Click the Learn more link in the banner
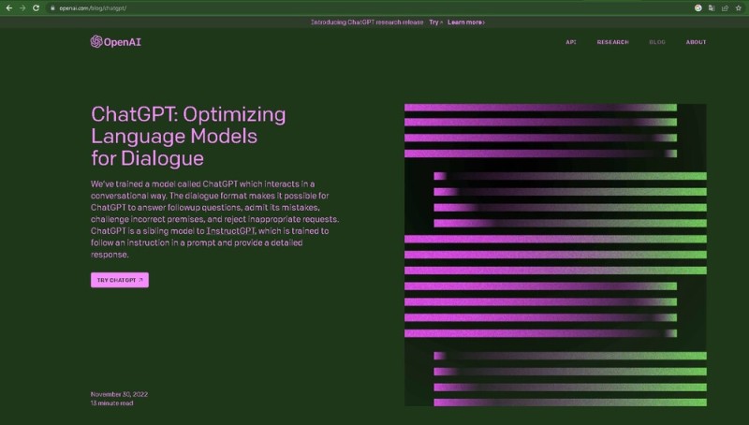Viewport: 749px width, 425px height. 466,22
